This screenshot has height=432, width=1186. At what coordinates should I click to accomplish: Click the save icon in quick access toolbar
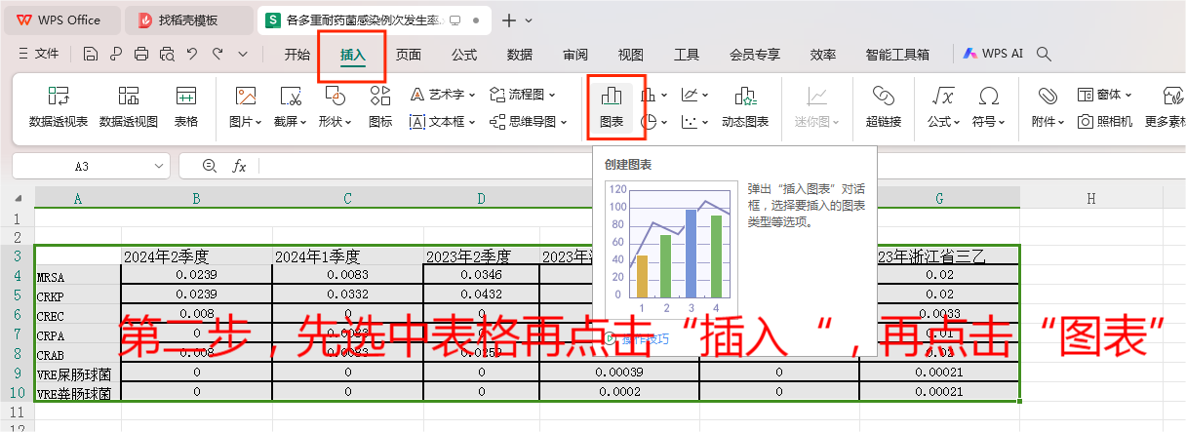pos(91,55)
